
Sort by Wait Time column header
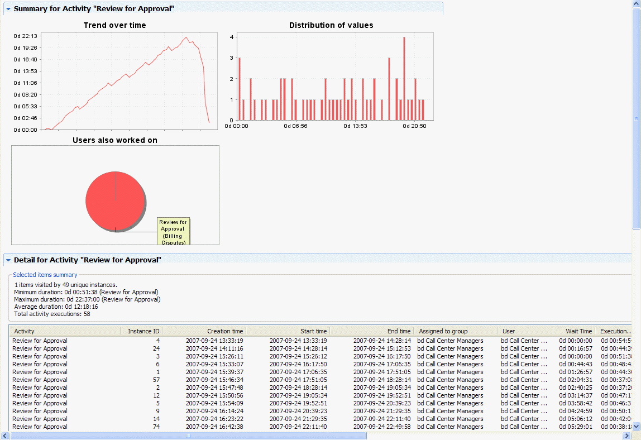tap(574, 331)
